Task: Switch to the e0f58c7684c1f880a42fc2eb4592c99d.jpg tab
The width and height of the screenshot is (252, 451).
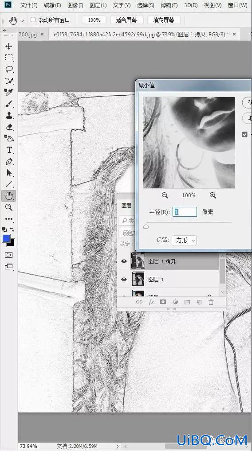Action: pos(141,34)
